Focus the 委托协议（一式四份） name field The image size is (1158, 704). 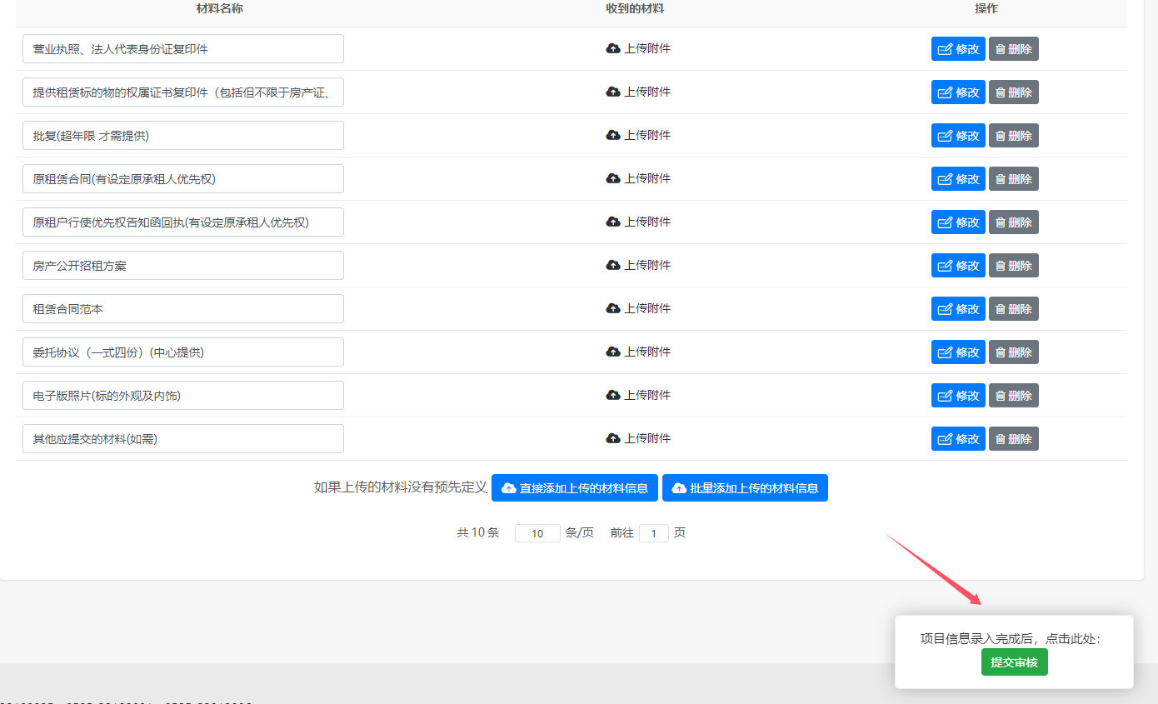point(183,352)
